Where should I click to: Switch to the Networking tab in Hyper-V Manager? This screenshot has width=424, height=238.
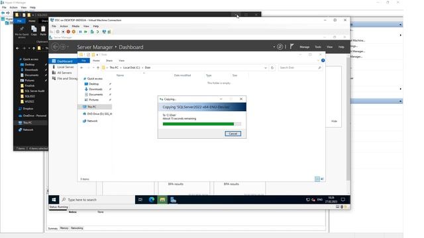coord(77,228)
